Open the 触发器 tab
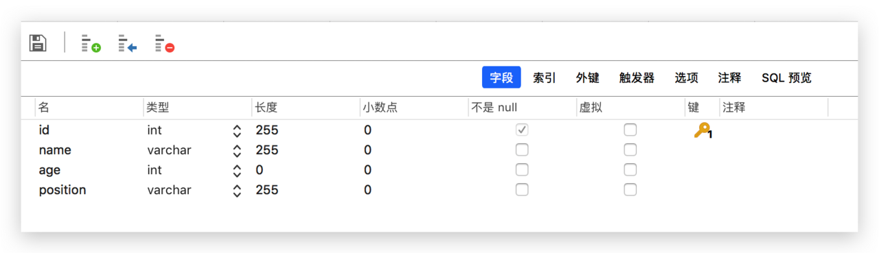The width and height of the screenshot is (879, 253). (x=637, y=77)
